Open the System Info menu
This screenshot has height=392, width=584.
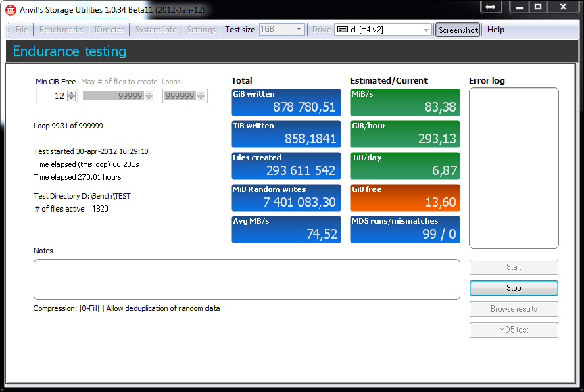tap(155, 30)
